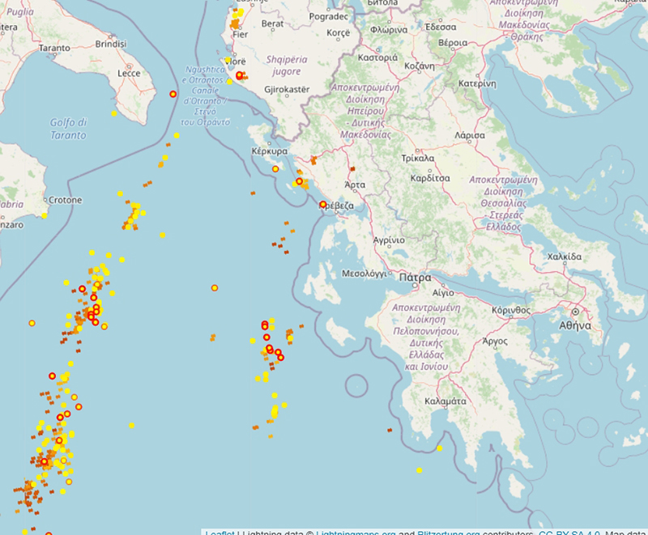The width and height of the screenshot is (648, 535).
Task: Select the yellow strike dot just south of Lecce peninsula in Golfo di Taranto
Action: 114,113
